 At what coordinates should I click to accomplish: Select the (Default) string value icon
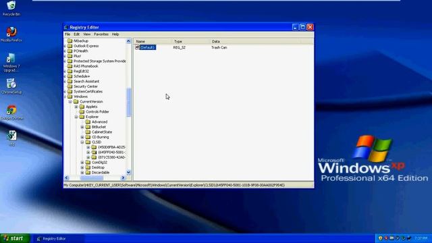point(137,47)
